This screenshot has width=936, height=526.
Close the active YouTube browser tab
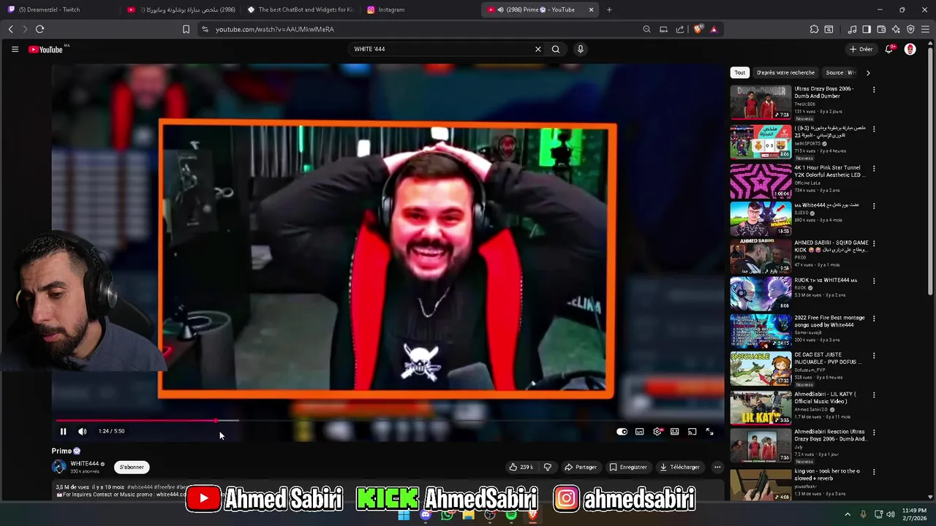point(591,9)
